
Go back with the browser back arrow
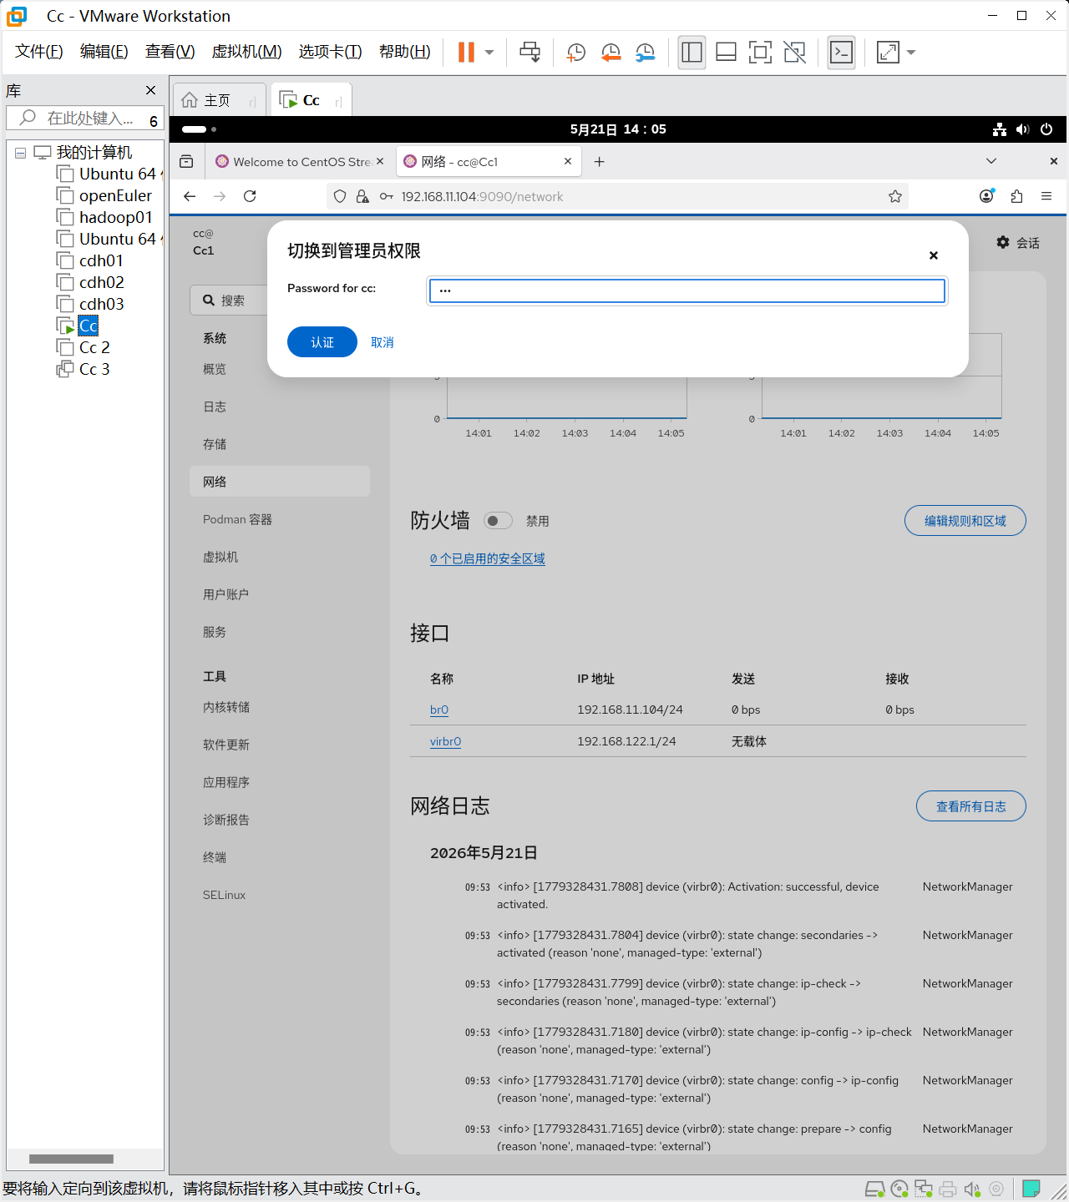point(190,196)
